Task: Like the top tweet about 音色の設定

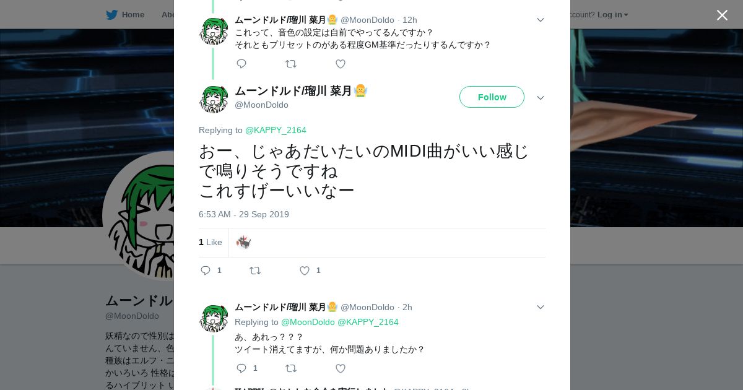Action: coord(340,64)
